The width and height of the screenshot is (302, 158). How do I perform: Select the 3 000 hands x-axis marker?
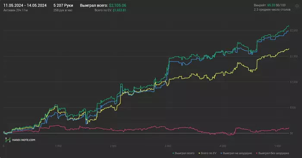pos(168,146)
